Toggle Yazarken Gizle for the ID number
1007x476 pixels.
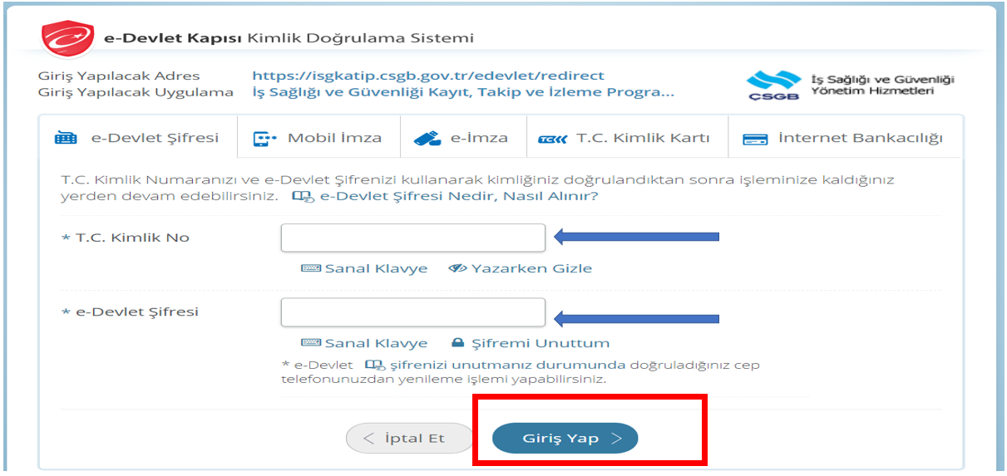click(x=521, y=268)
